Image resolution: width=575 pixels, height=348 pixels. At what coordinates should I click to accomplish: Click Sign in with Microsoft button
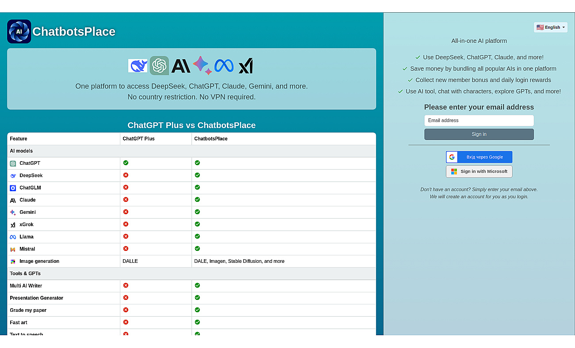(479, 171)
